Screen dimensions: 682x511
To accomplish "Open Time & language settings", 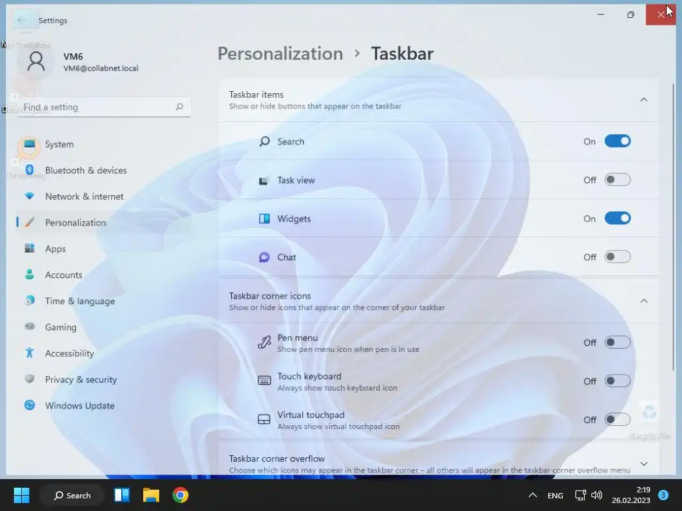I will click(103, 301).
